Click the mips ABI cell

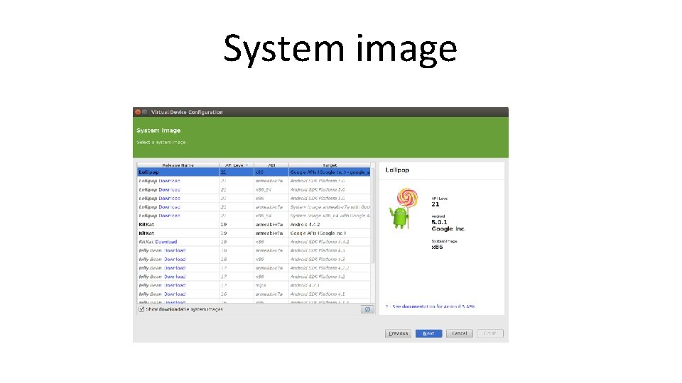[x=271, y=285]
